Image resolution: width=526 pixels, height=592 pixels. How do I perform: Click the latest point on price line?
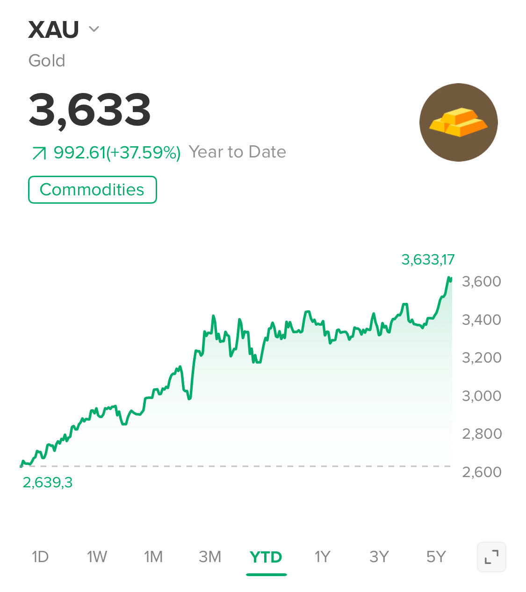[450, 279]
